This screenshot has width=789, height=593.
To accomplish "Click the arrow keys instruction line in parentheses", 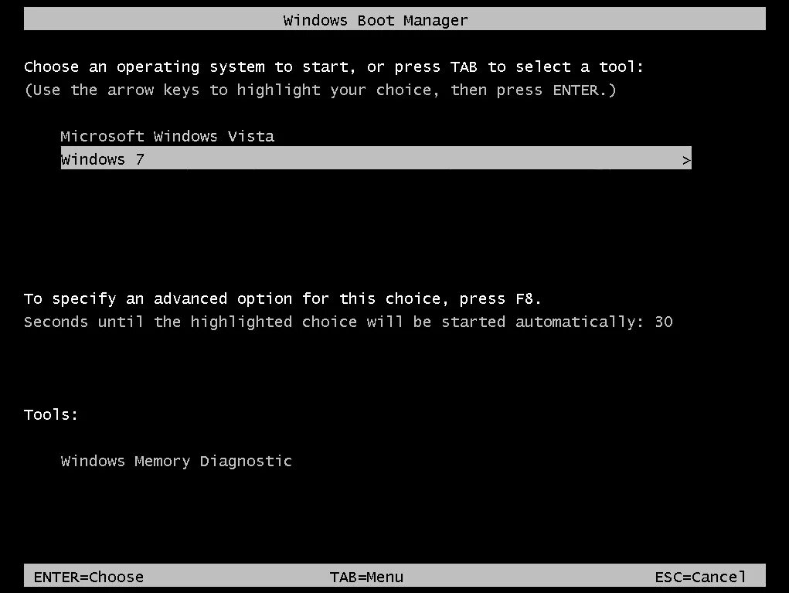I will pos(320,90).
